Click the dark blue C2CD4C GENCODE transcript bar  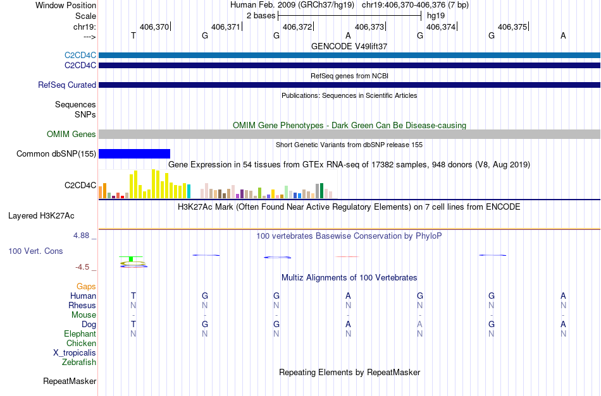(x=349, y=66)
